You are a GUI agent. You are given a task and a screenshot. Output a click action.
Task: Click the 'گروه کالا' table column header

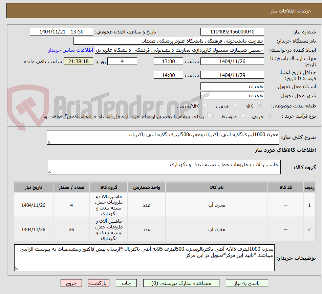pos(109,188)
